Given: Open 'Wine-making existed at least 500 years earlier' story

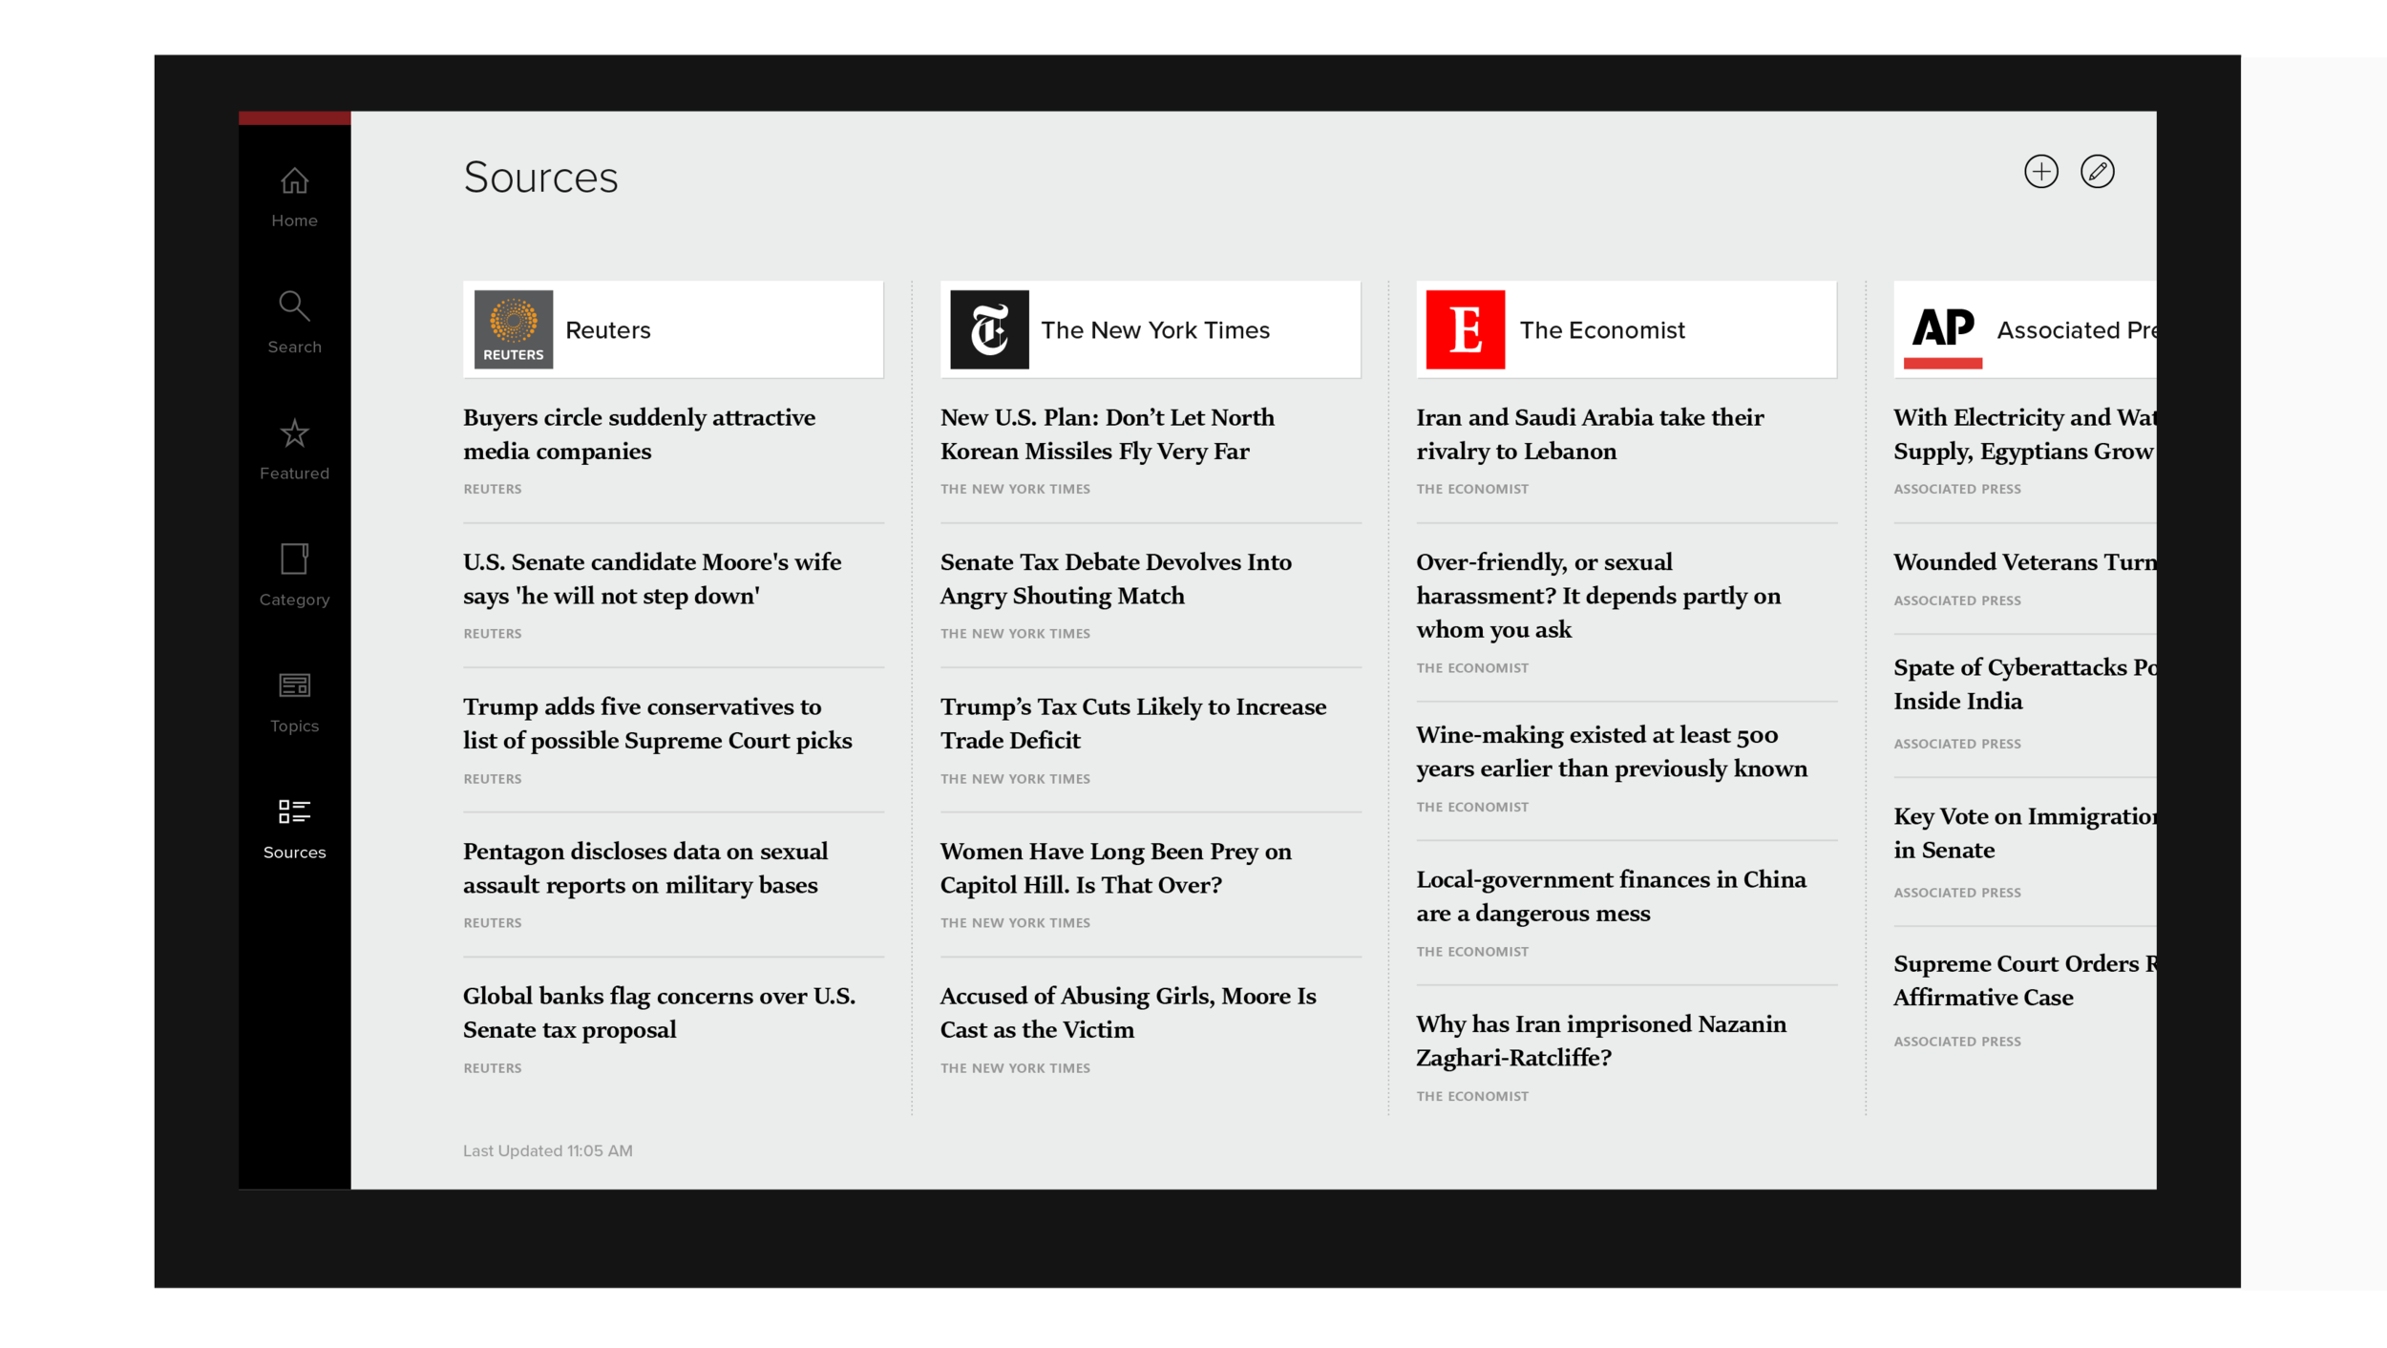Looking at the screenshot, I should 1611,751.
